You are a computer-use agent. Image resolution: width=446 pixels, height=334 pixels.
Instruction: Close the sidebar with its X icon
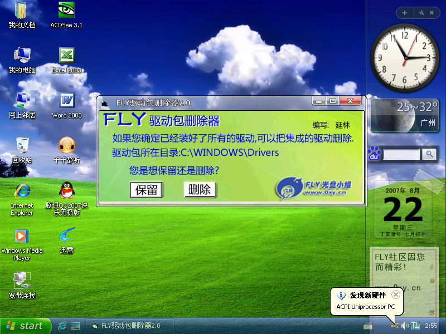coord(432,13)
